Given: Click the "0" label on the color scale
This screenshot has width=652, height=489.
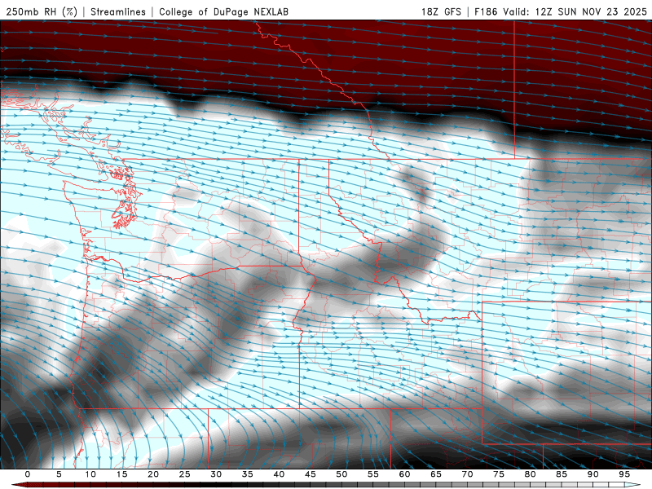Looking at the screenshot, I should pyautogui.click(x=28, y=474).
